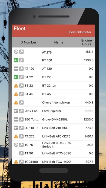Click the BT 45 ID cell
This screenshot has width=106, height=188.
pyautogui.click(x=29, y=94)
